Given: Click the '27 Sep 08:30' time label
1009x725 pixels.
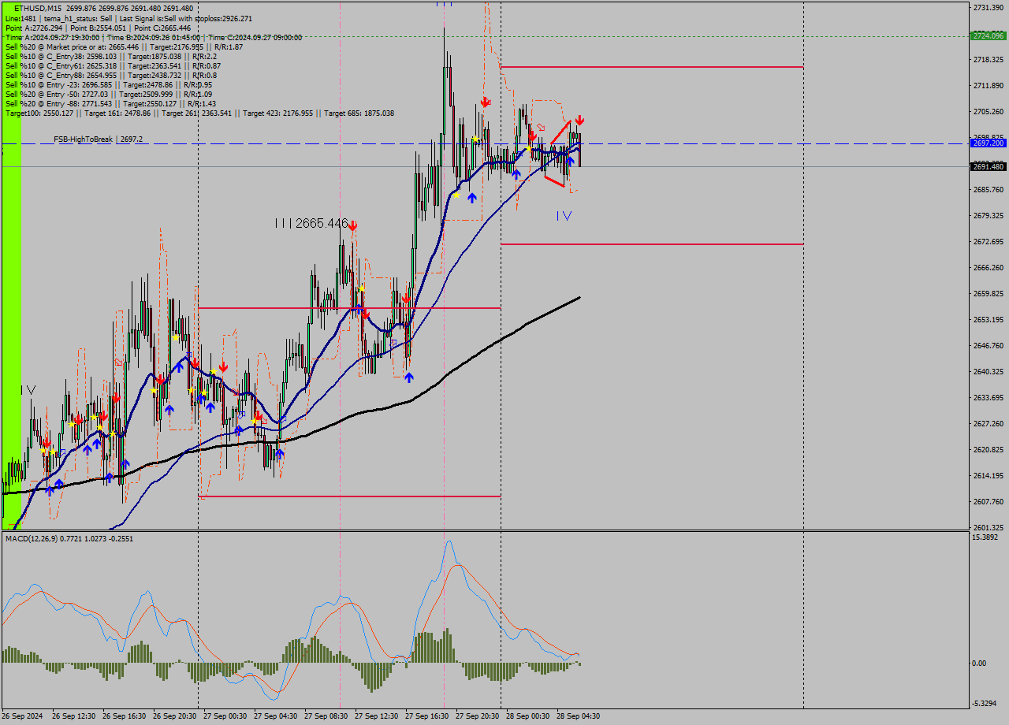Looking at the screenshot, I should [326, 716].
